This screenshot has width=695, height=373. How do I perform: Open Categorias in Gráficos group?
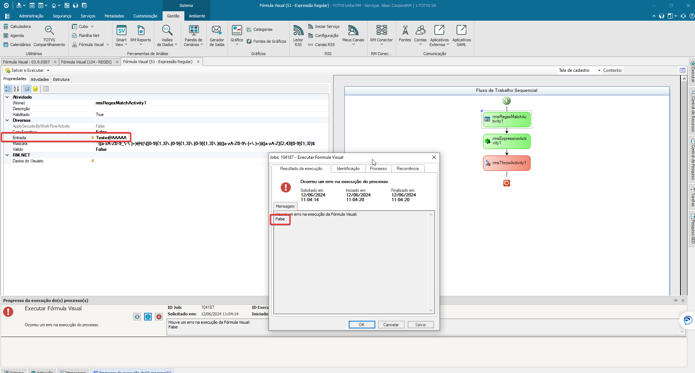[259, 29]
